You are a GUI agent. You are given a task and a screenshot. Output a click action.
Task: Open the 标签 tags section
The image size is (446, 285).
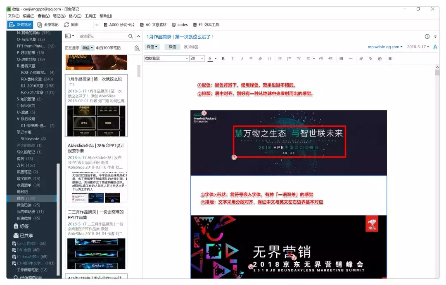[x=21, y=226]
